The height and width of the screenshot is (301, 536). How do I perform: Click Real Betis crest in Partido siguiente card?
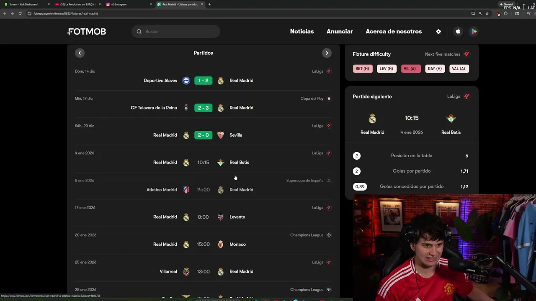(451, 119)
